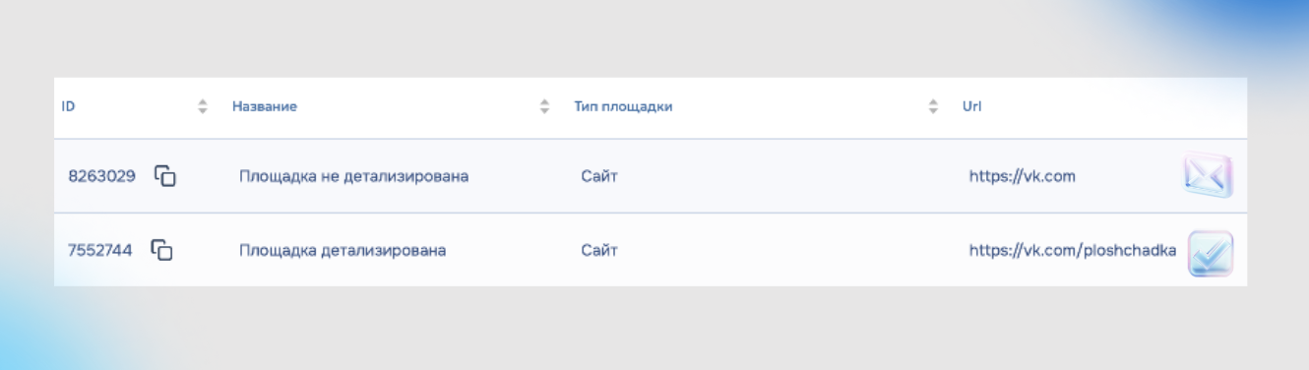Sort by Название using its arrows
Image resolution: width=1309 pixels, height=370 pixels.
coord(544,106)
